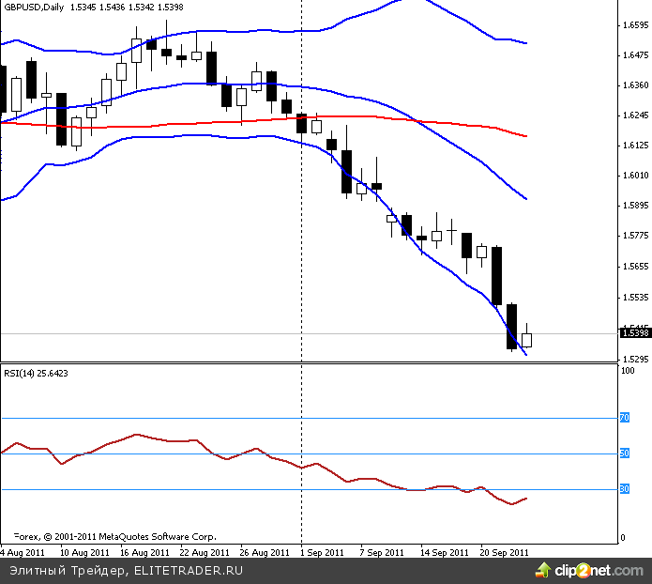The width and height of the screenshot is (652, 584).
Task: Click the 1.6010 price axis label
Action: tap(635, 176)
